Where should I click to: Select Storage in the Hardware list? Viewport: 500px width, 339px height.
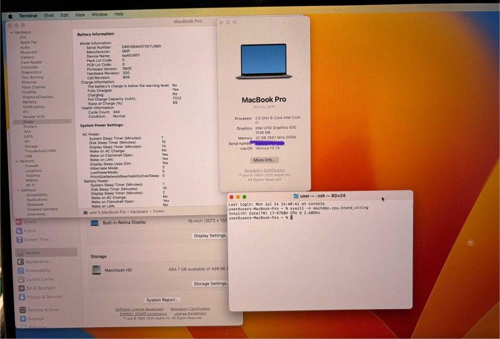pyautogui.click(x=31, y=146)
